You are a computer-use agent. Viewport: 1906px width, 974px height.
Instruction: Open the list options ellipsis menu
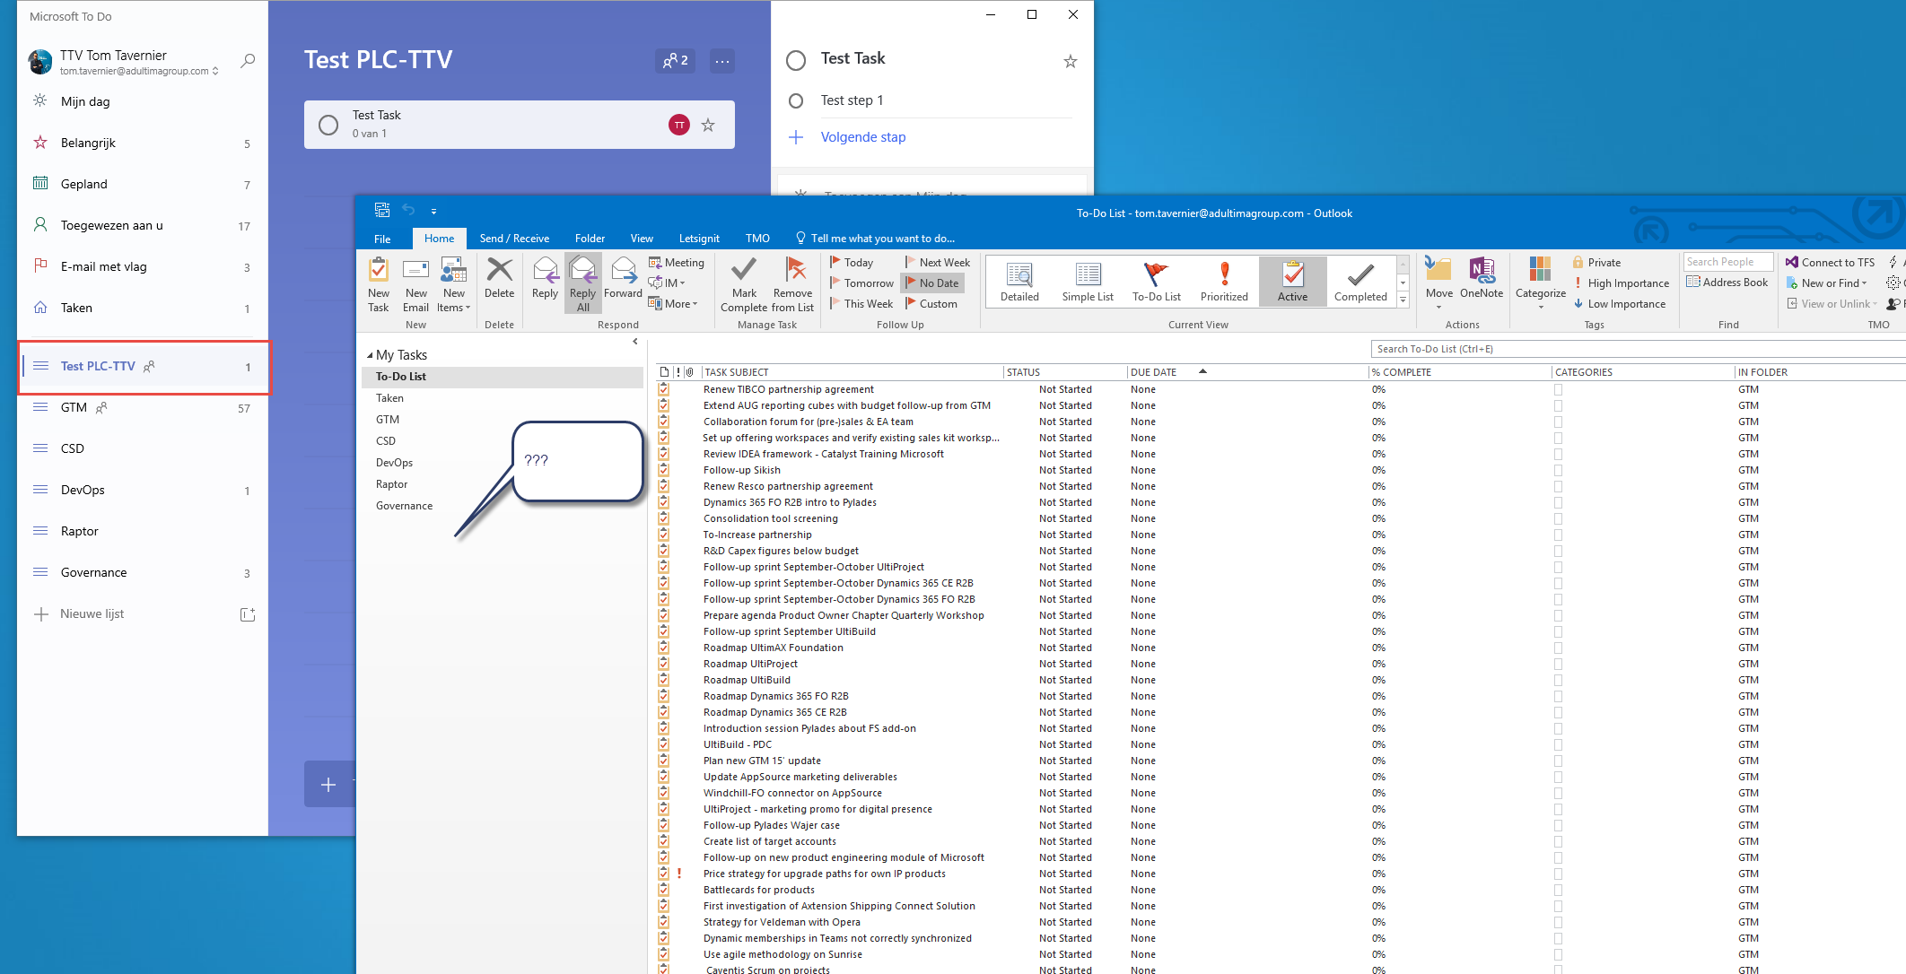722,61
